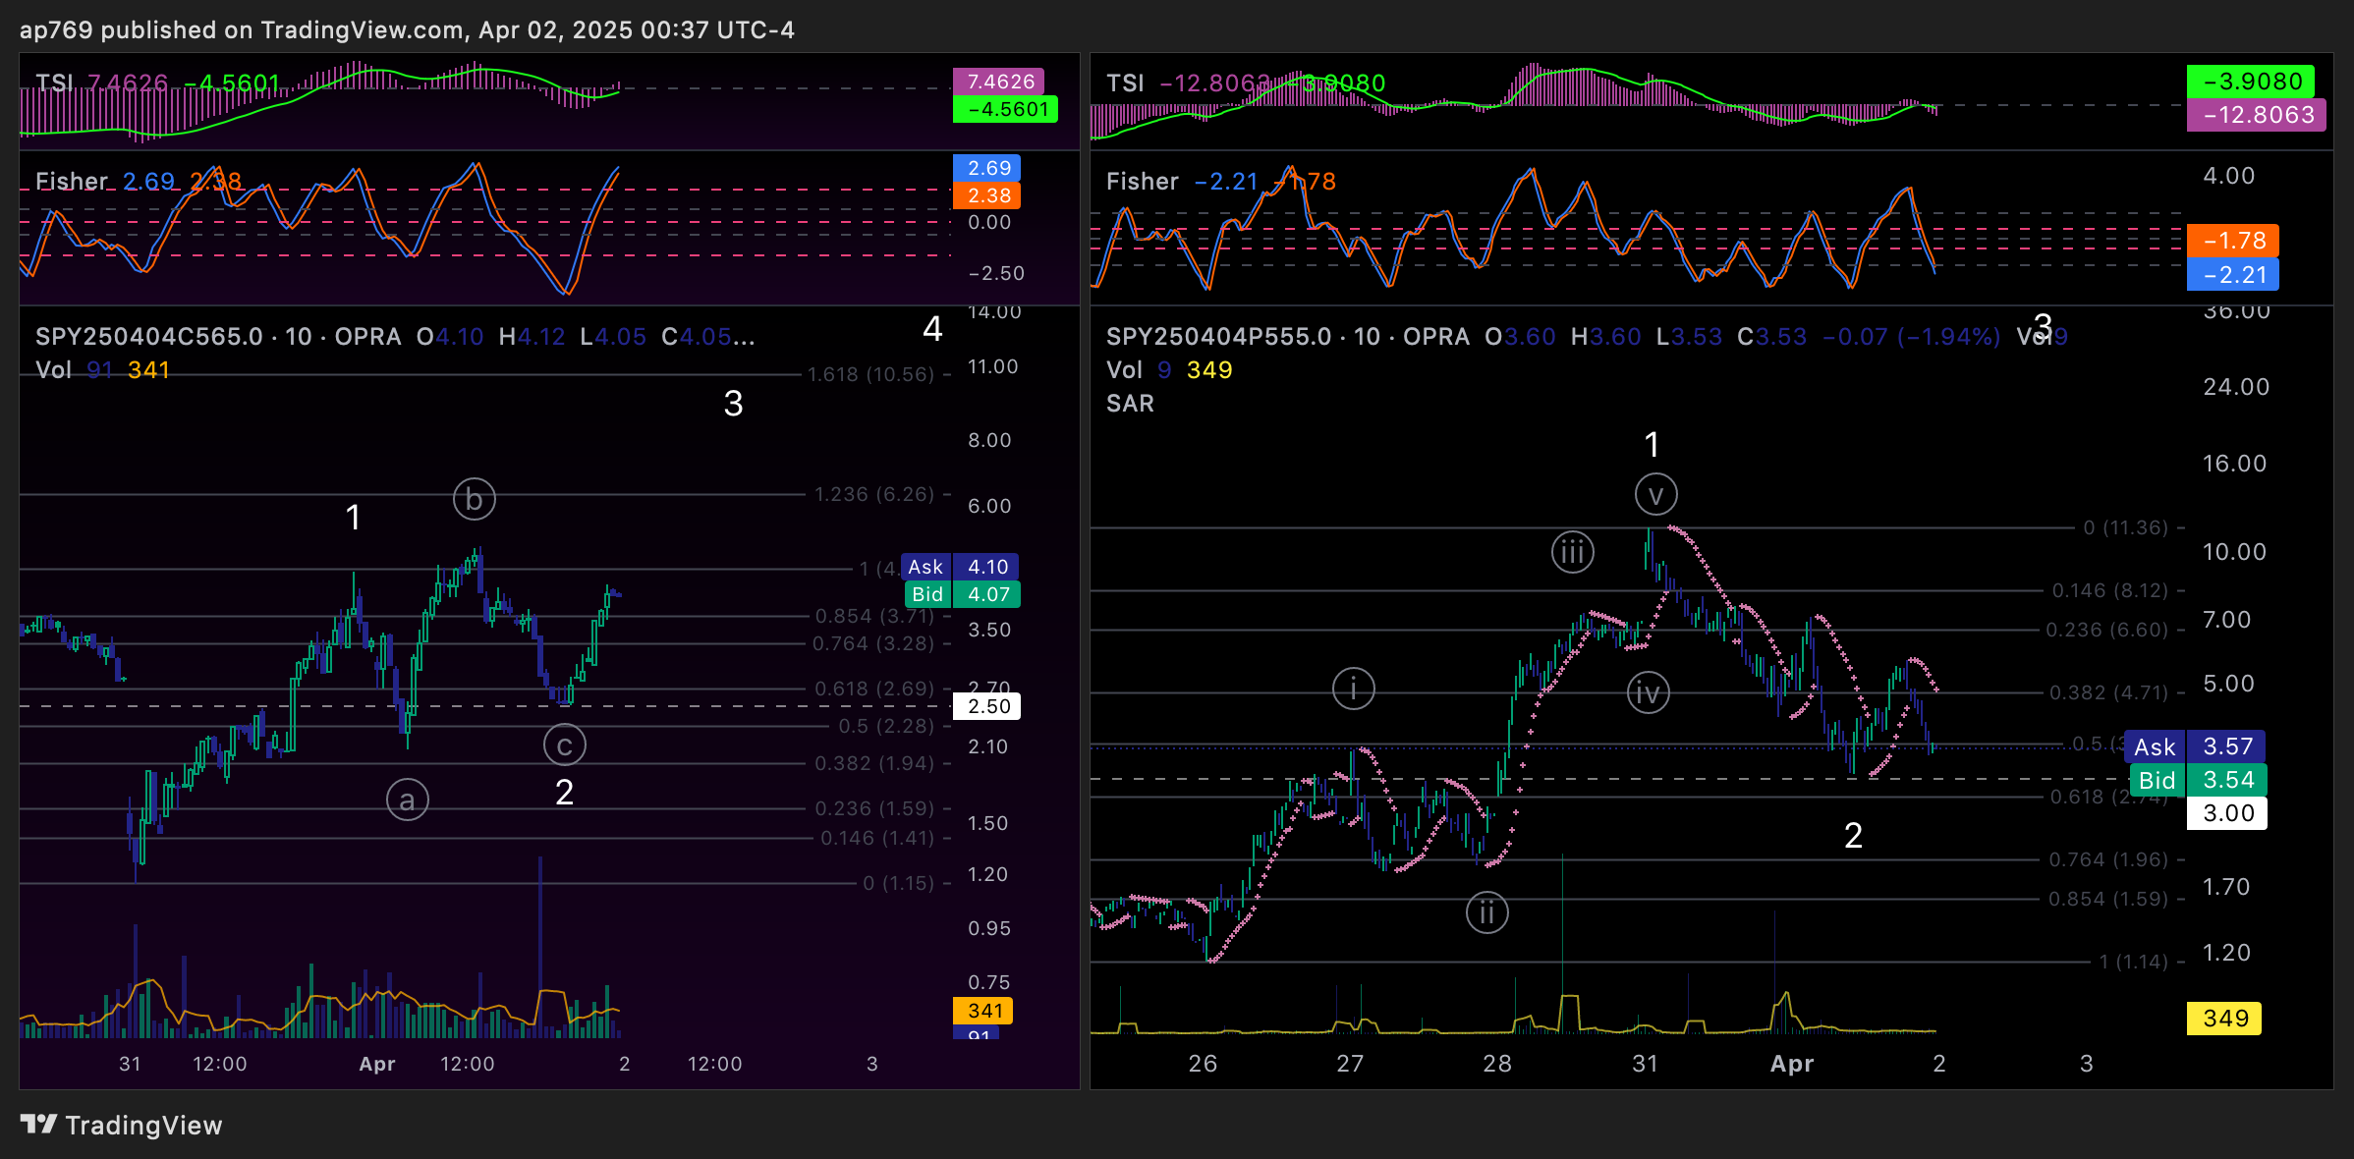Click Fibonacci label 0.146 (1.41)
The height and width of the screenshot is (1159, 2354).
[877, 838]
